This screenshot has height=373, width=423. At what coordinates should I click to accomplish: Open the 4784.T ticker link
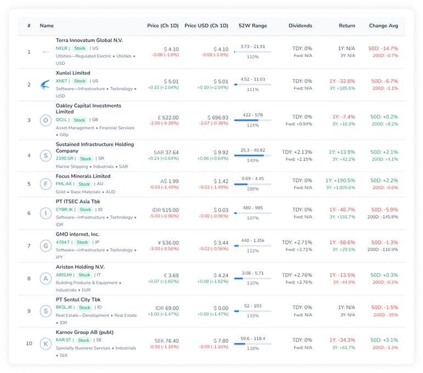pyautogui.click(x=63, y=242)
